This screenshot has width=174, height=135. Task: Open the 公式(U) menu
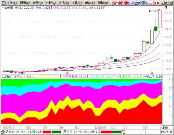[64, 3]
